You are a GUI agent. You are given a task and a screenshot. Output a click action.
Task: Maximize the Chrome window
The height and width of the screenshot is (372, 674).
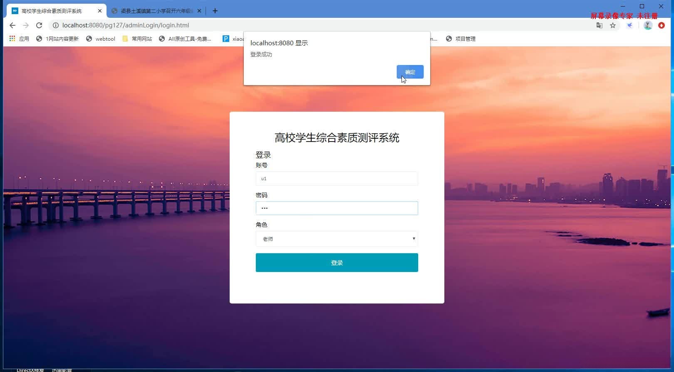click(642, 6)
